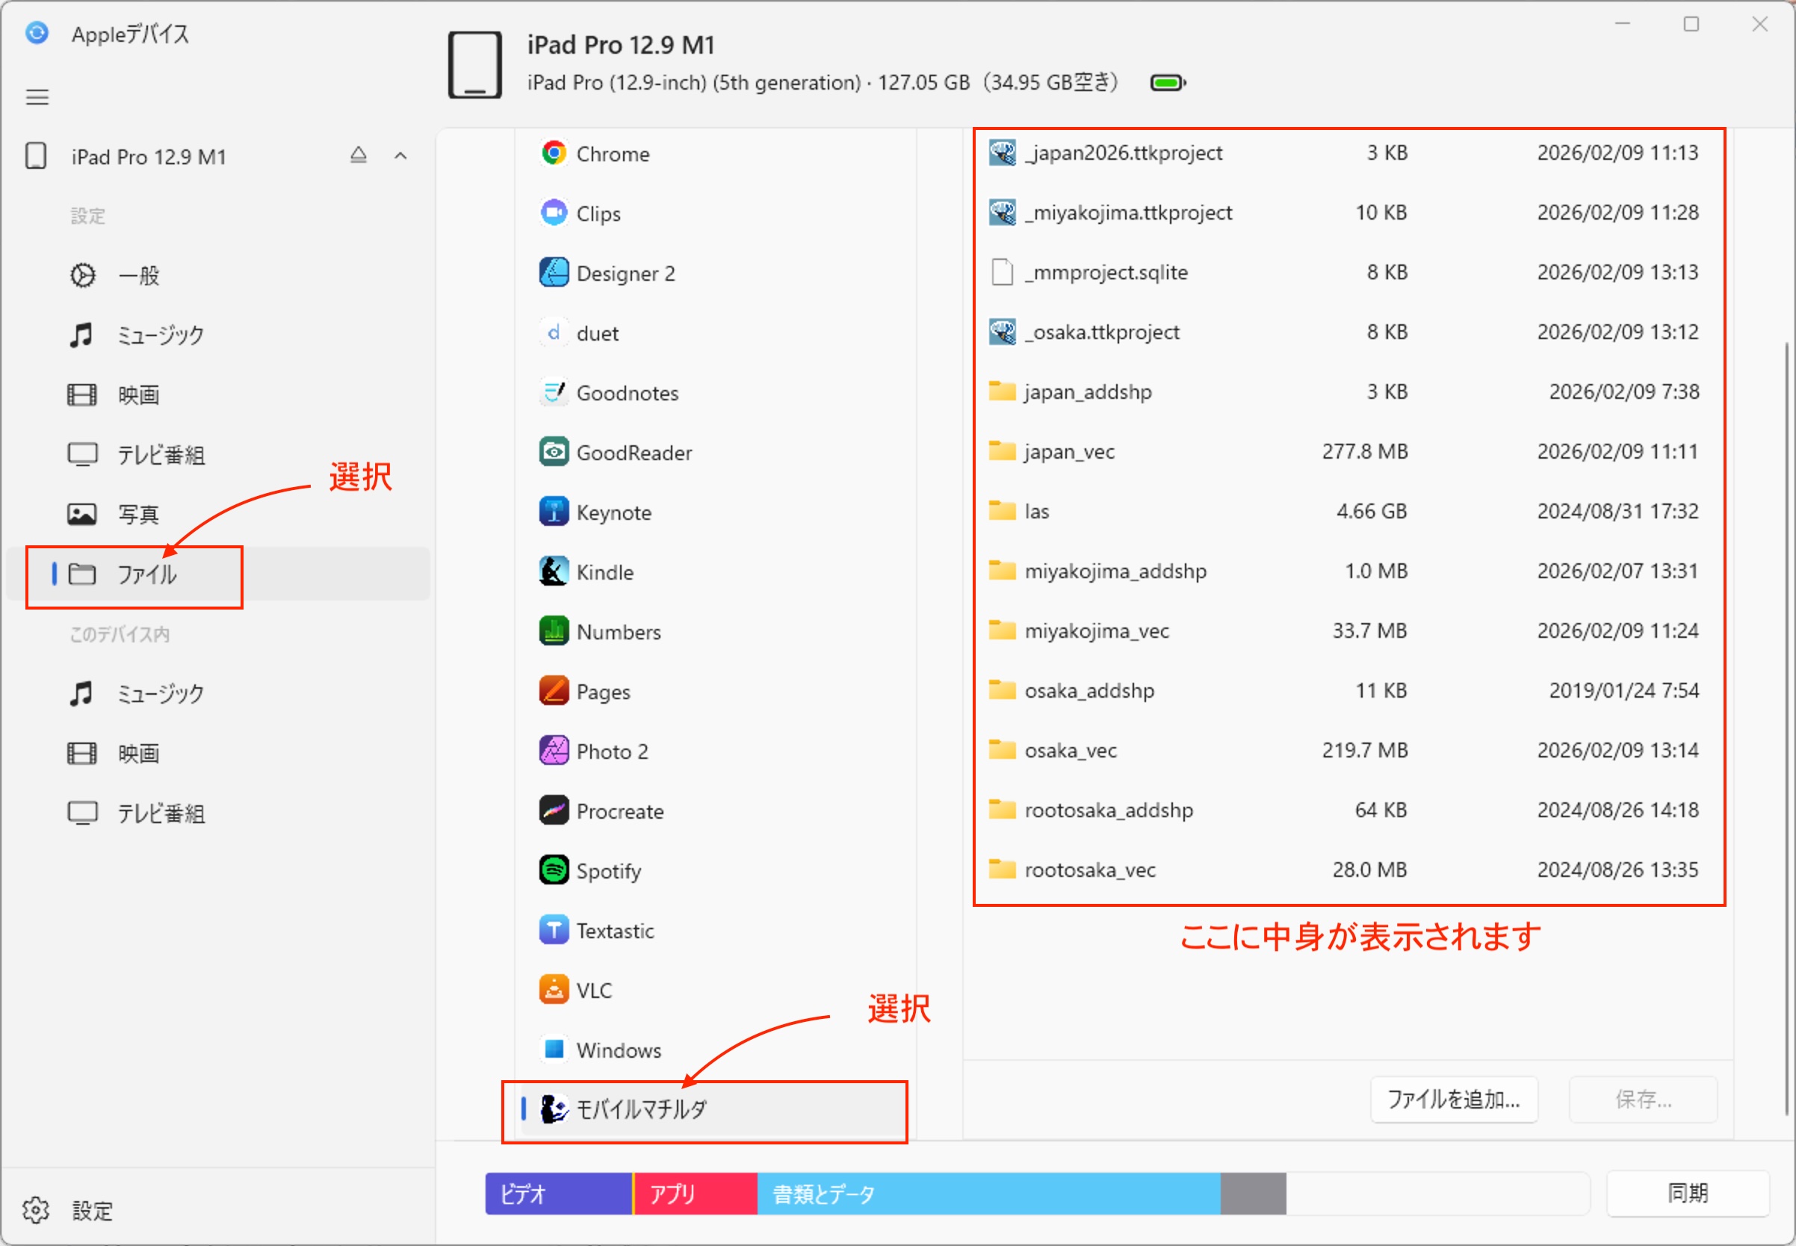Image resolution: width=1796 pixels, height=1246 pixels.
Task: Select the _mmproject.sqlite file
Action: (x=1106, y=273)
